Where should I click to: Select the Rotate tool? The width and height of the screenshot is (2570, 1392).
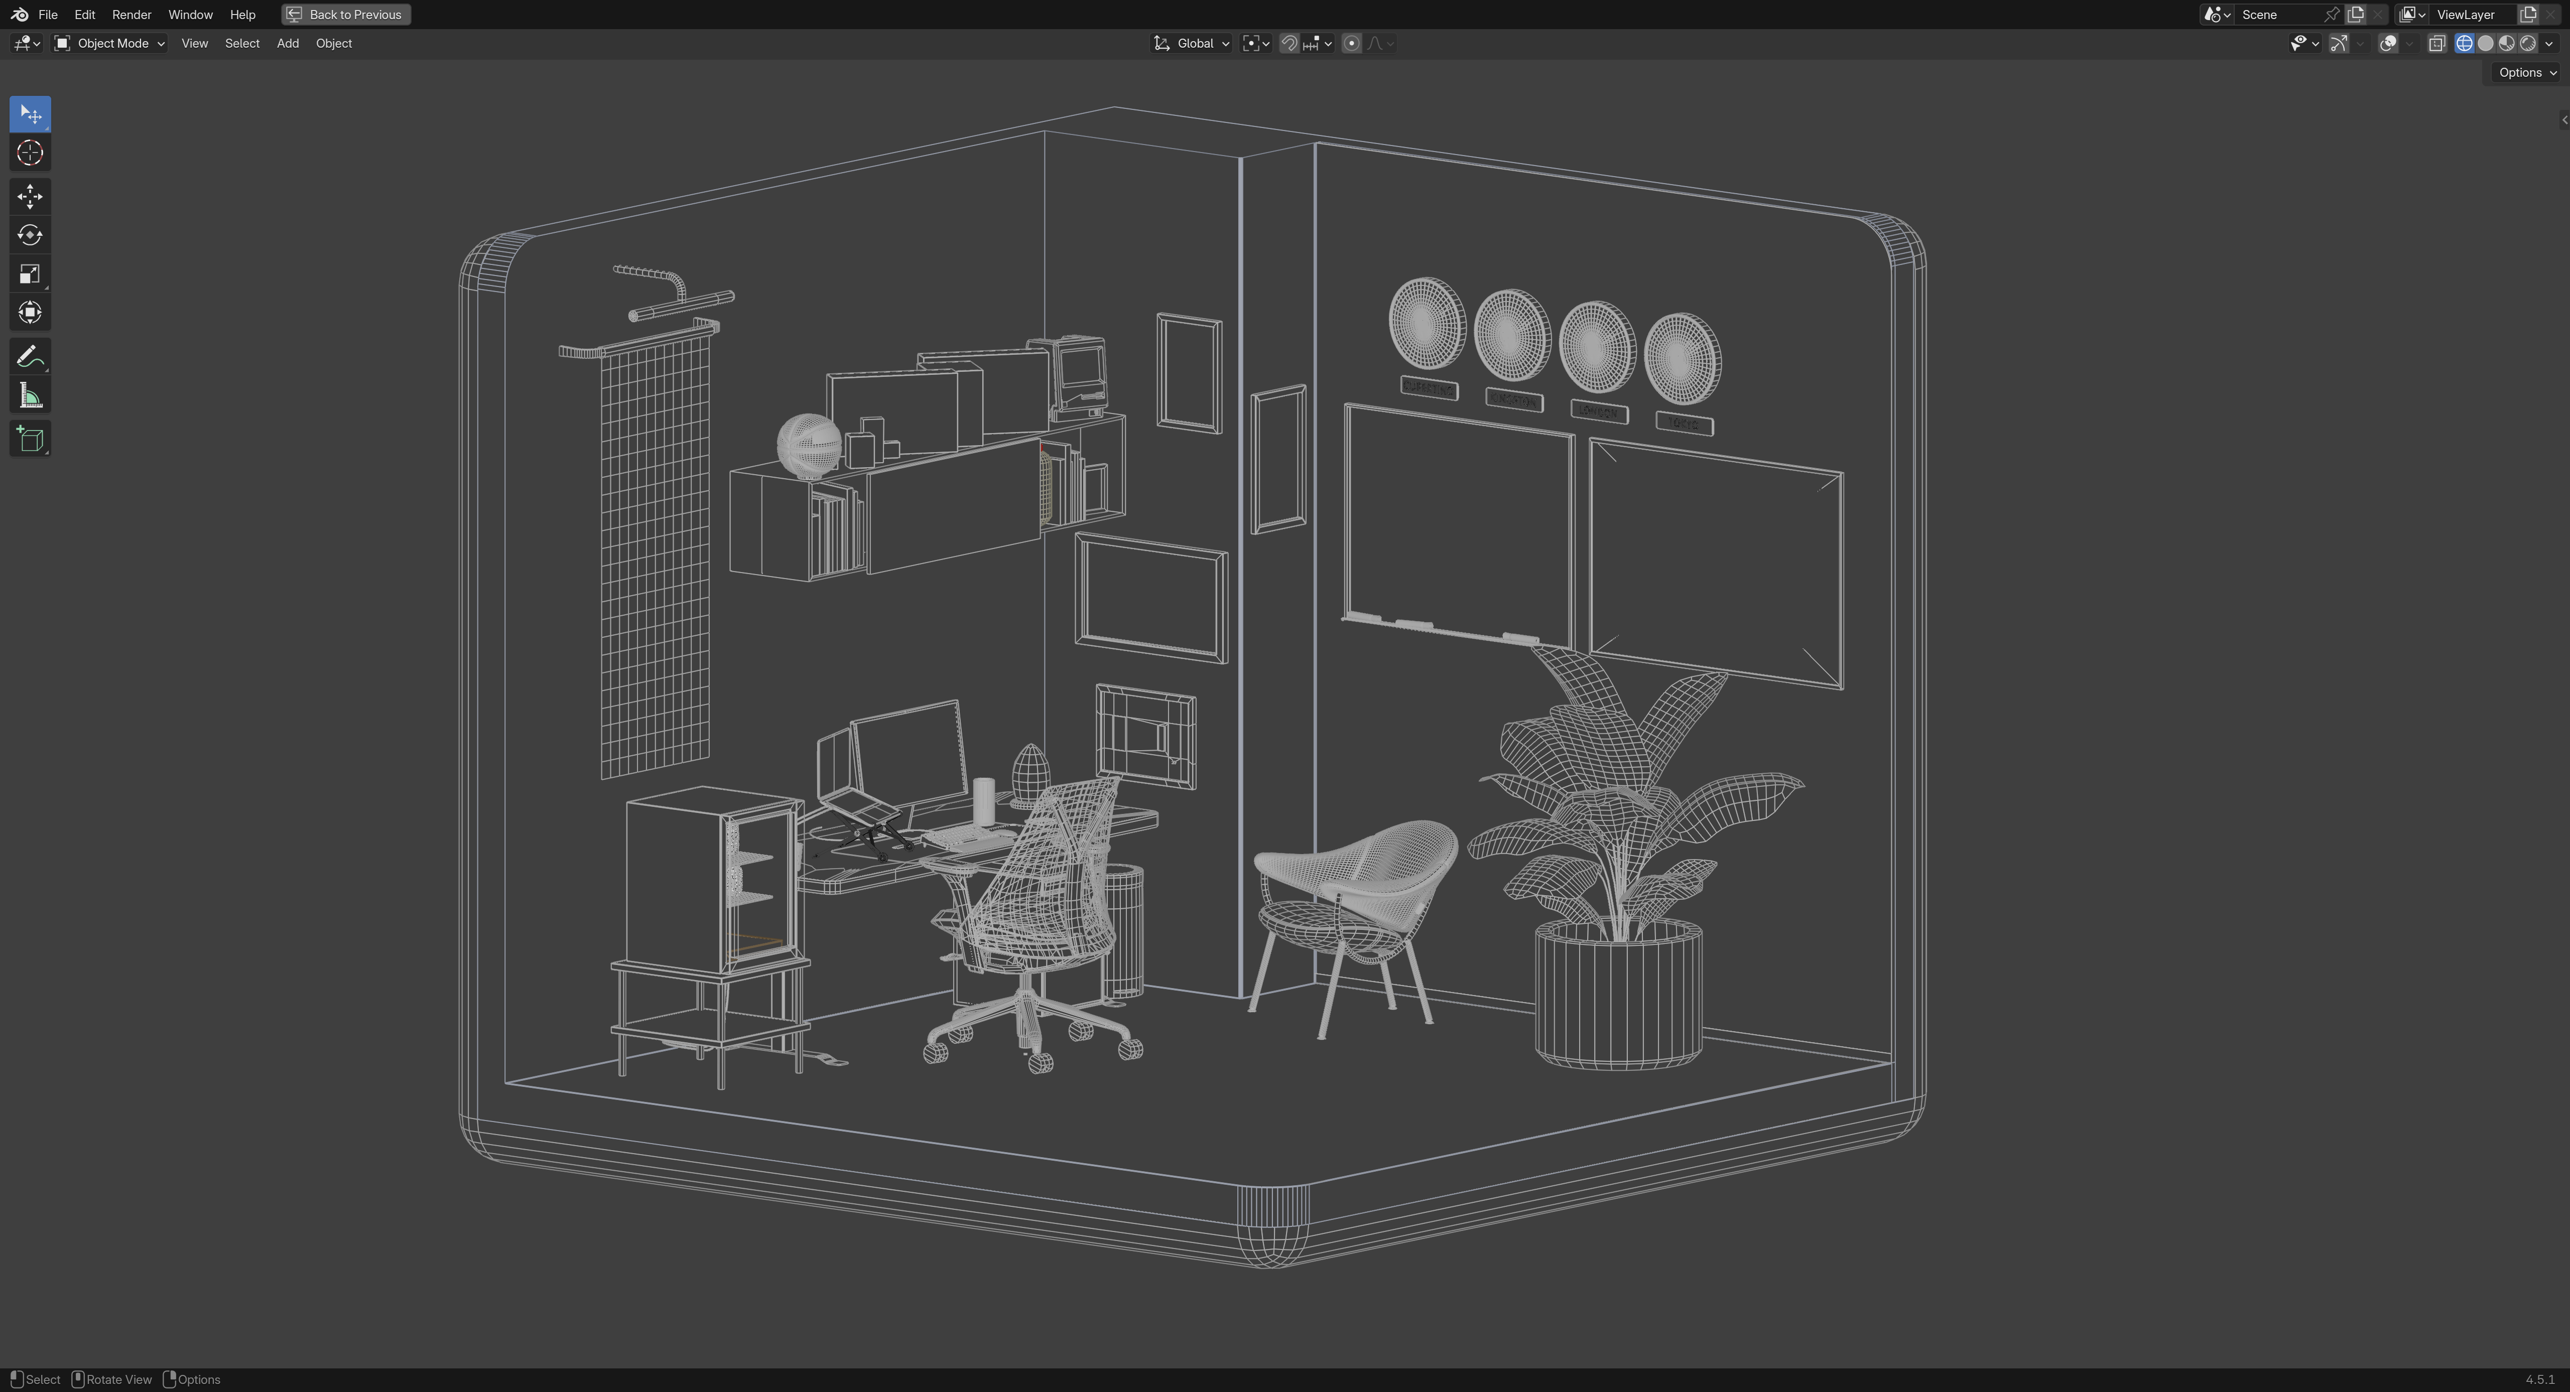[x=30, y=235]
